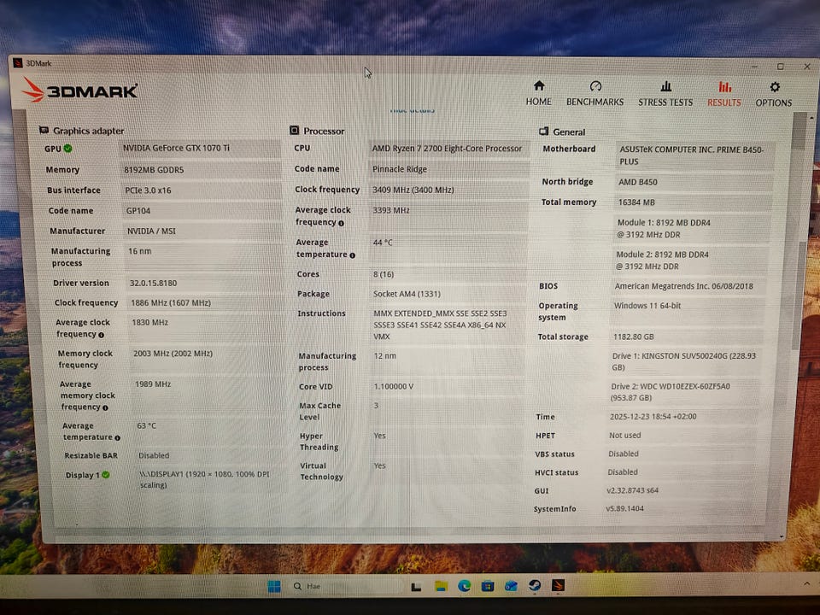Screen dimensions: 820x615
Task: Open the HOME tab in 3DMark
Action: [x=539, y=94]
